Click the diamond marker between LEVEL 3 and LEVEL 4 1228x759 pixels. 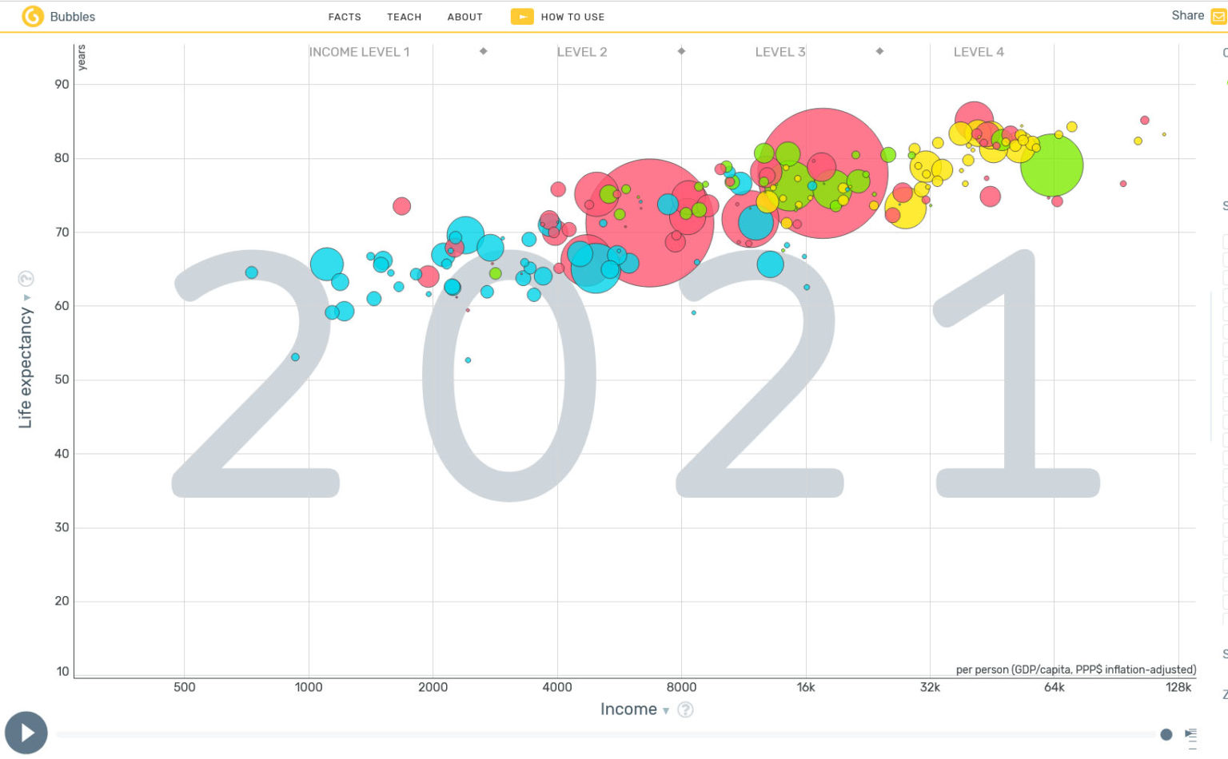point(879,51)
